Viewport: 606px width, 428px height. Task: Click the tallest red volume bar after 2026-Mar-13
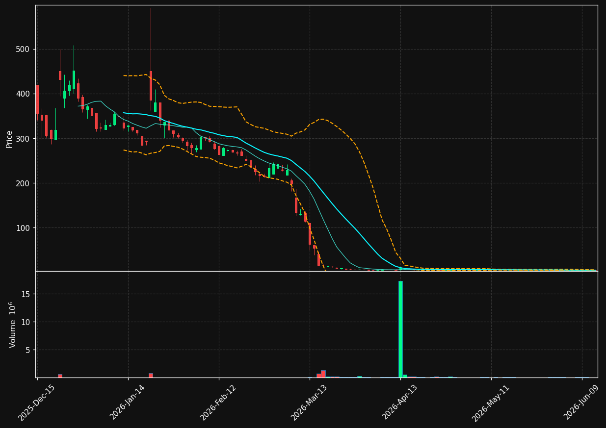tap(323, 374)
